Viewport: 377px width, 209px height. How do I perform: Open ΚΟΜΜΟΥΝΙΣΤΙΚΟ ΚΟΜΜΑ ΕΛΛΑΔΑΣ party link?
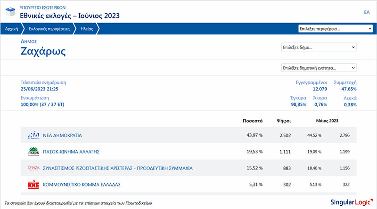[80, 184]
